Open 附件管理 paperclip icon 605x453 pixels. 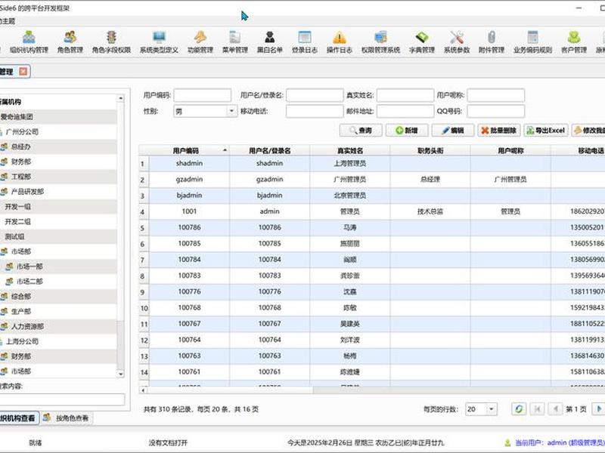(x=491, y=42)
